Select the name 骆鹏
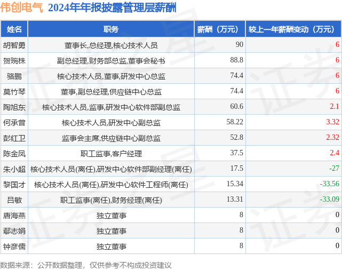This screenshot has height=270, width=342. point(14,76)
